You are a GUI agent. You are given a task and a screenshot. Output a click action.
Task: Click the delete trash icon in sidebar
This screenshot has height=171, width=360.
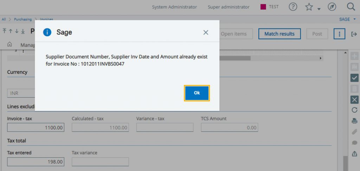click(x=354, y=89)
